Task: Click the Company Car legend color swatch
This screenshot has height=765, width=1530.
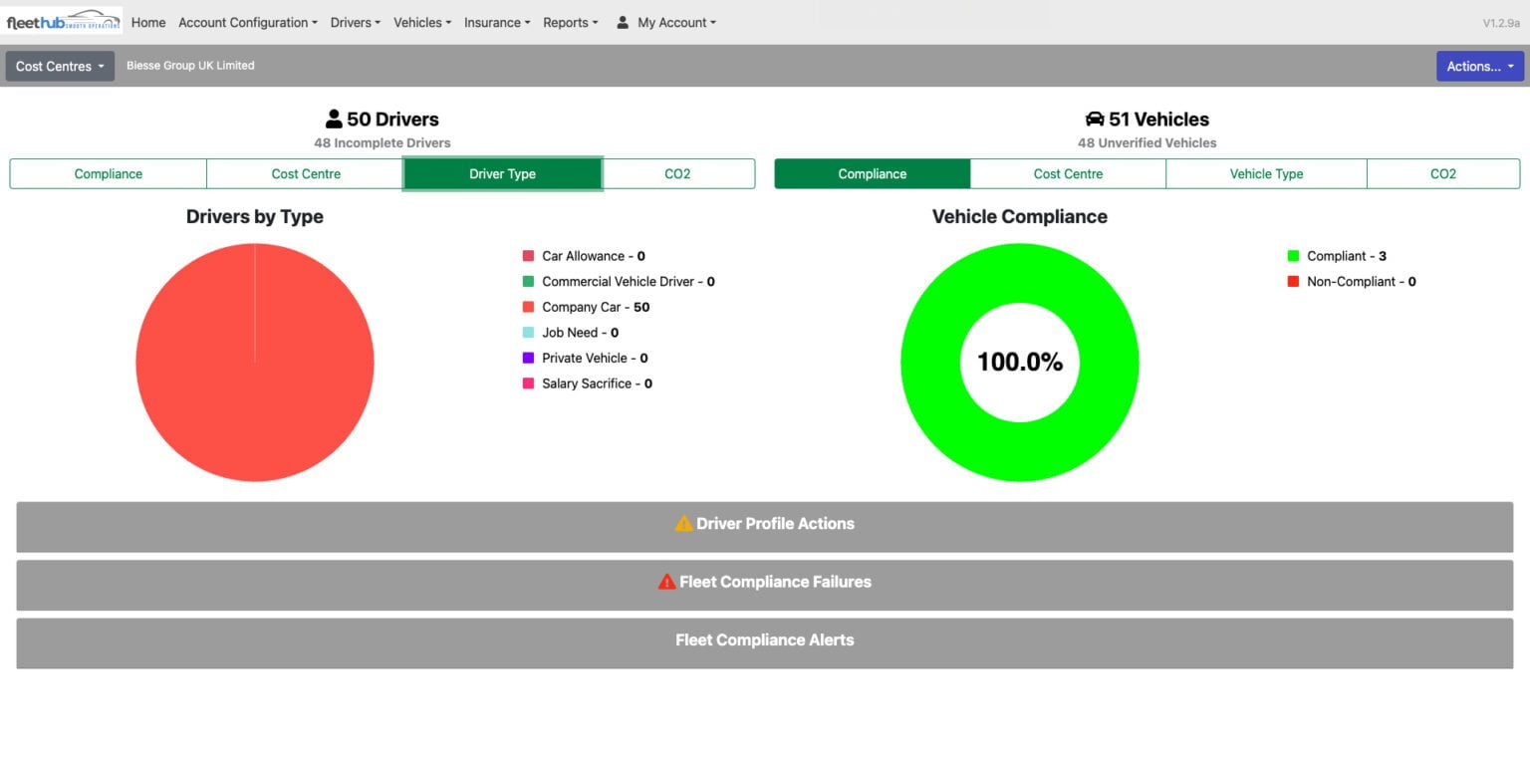Action: coord(528,307)
